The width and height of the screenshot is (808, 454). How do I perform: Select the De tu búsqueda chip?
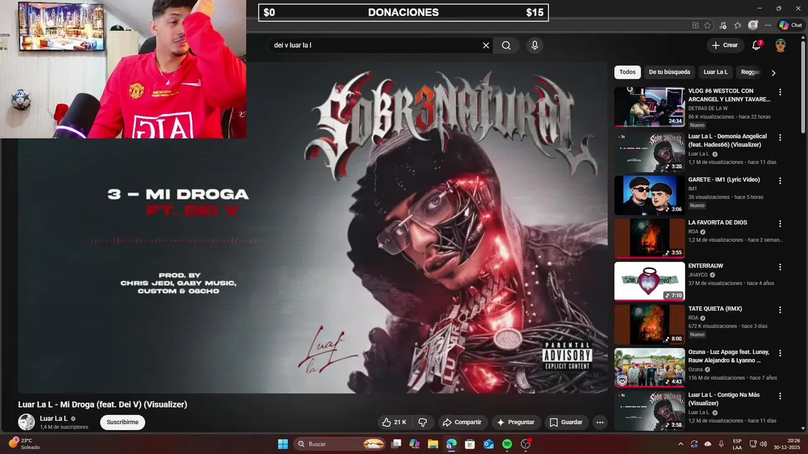point(670,72)
